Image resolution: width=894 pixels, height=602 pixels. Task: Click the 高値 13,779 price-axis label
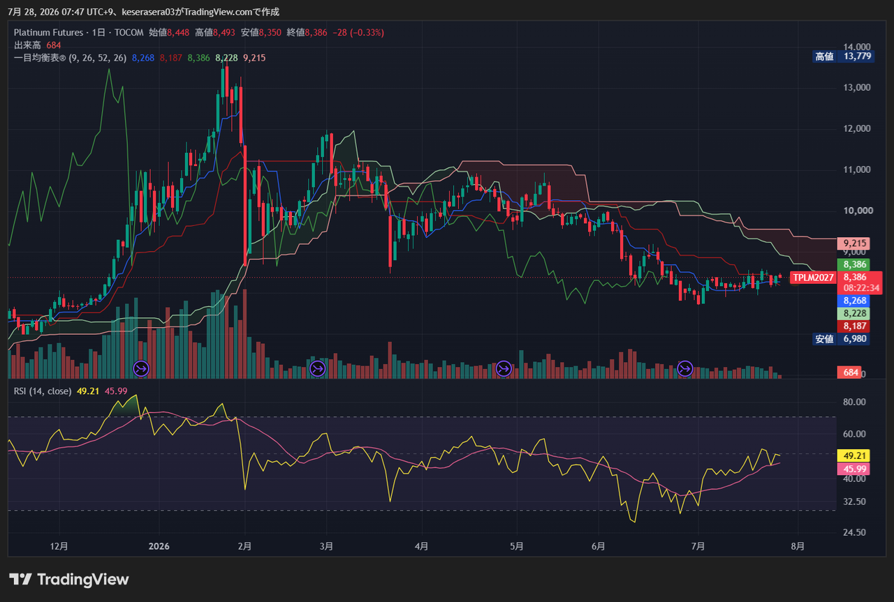click(843, 57)
